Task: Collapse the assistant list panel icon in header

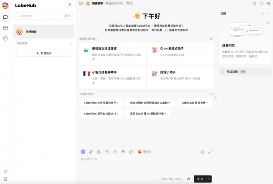Action: point(81,3)
